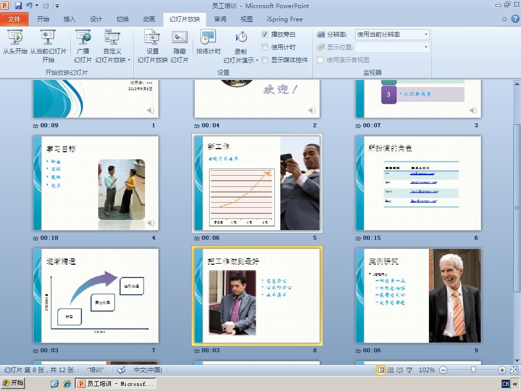The width and height of the screenshot is (521, 391).
Task: Toggle Use Presenter View (使用演示者视图) checkbox
Action: [x=321, y=60]
